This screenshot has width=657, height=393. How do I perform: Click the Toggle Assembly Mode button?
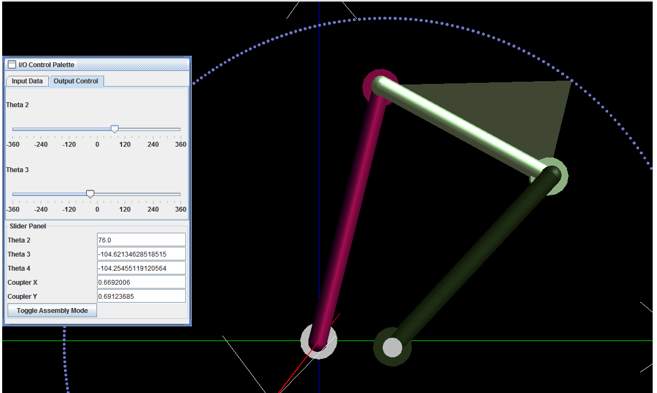[x=51, y=310]
